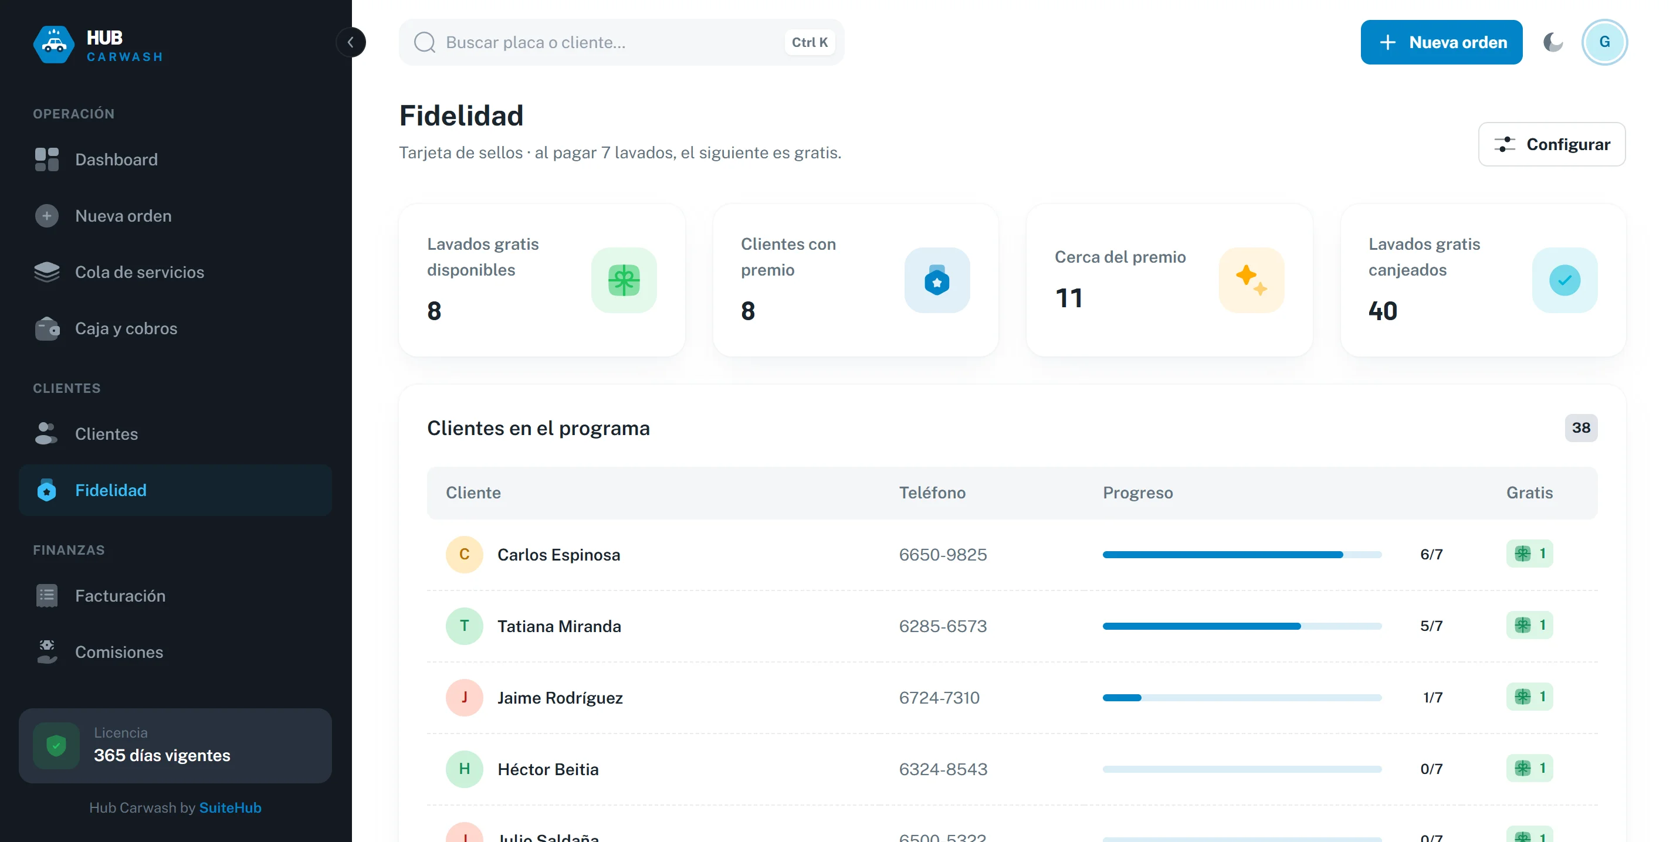This screenshot has width=1673, height=842.
Task: Click the free wash badge for Jaime Rodríguez
Action: (1529, 697)
